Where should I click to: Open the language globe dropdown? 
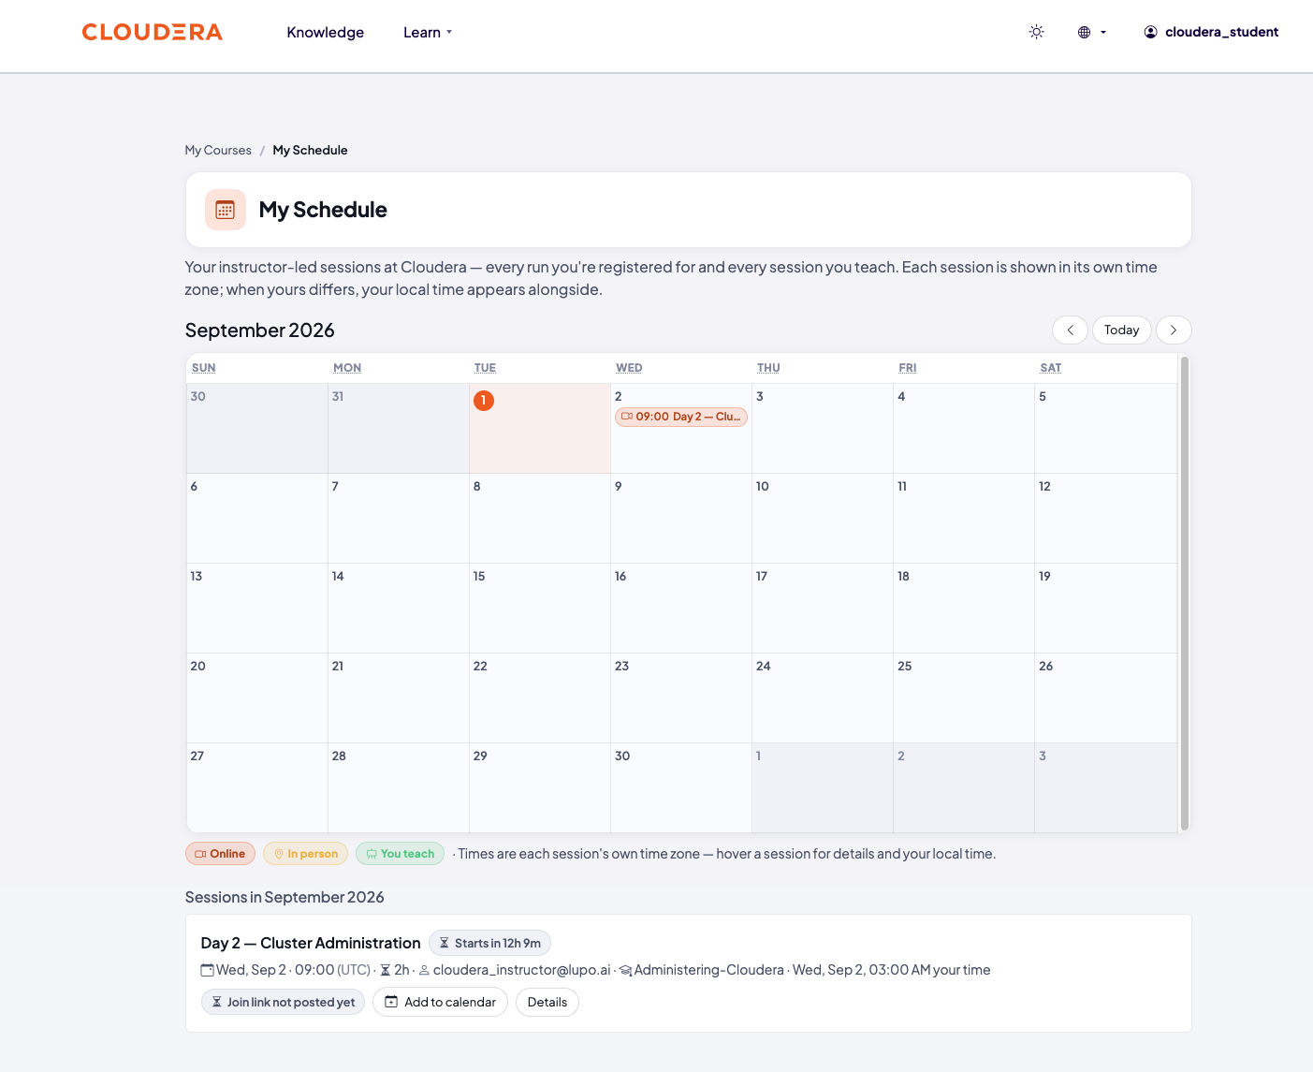[1091, 32]
